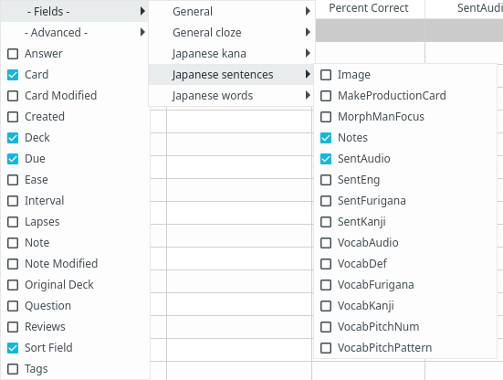The image size is (503, 380).
Task: Disable the Deck column checkbox
Action: pos(13,138)
